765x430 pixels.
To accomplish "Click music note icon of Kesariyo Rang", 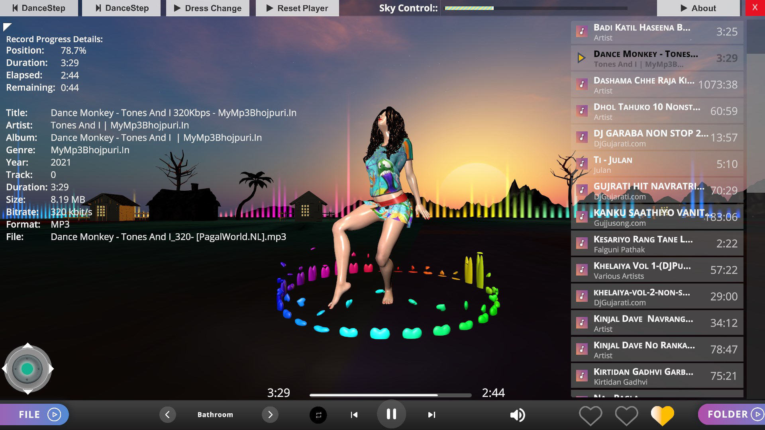I will click(x=582, y=243).
